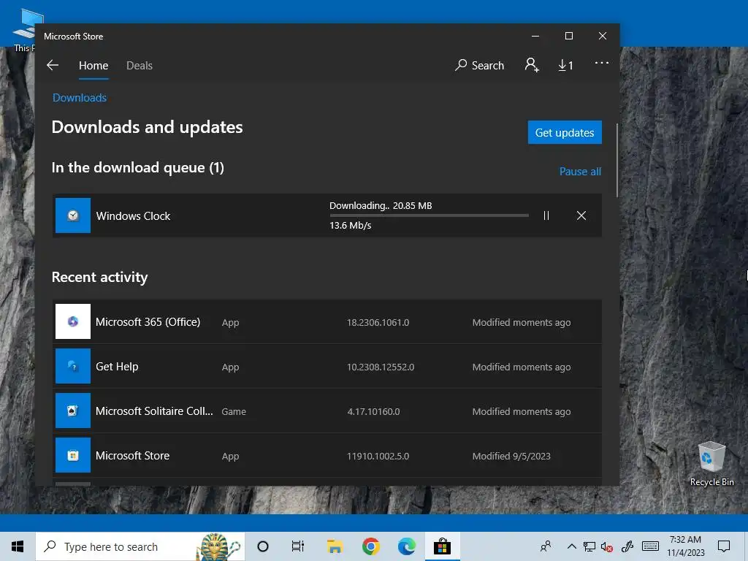Click the muted volume tray icon
Image resolution: width=748 pixels, height=561 pixels.
coord(607,546)
